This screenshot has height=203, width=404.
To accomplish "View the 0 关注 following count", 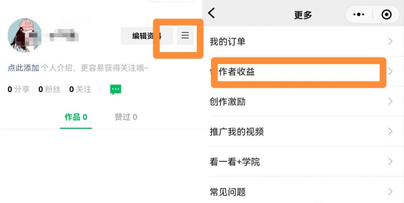I will click(80, 89).
